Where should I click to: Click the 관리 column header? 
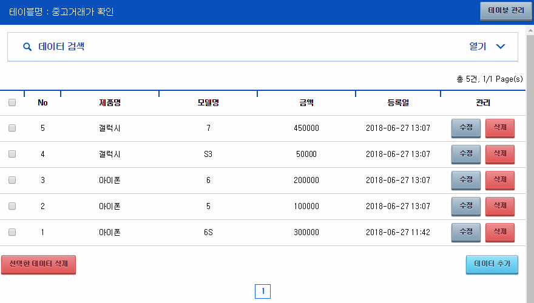pos(483,102)
